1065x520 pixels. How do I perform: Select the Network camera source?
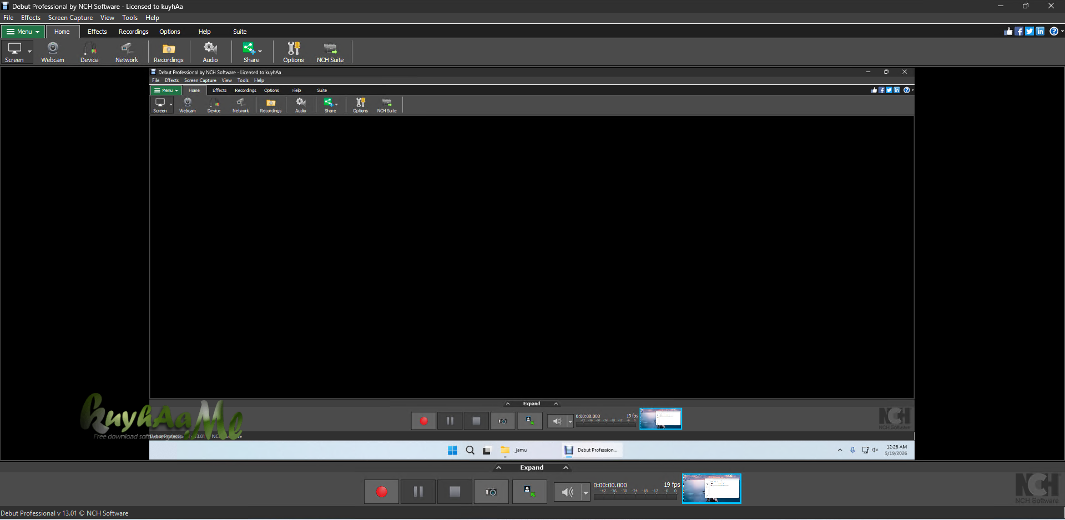pos(127,52)
